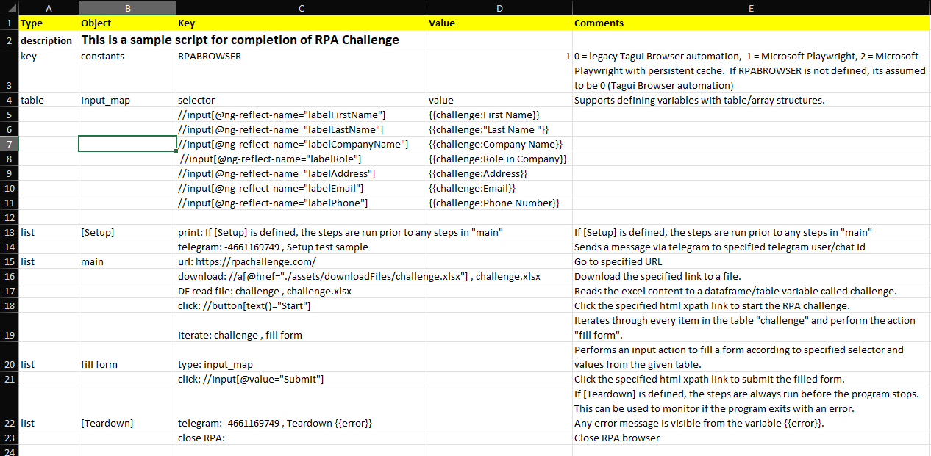Click the labelEmail selector cell
The image size is (931, 456).
click(x=301, y=189)
